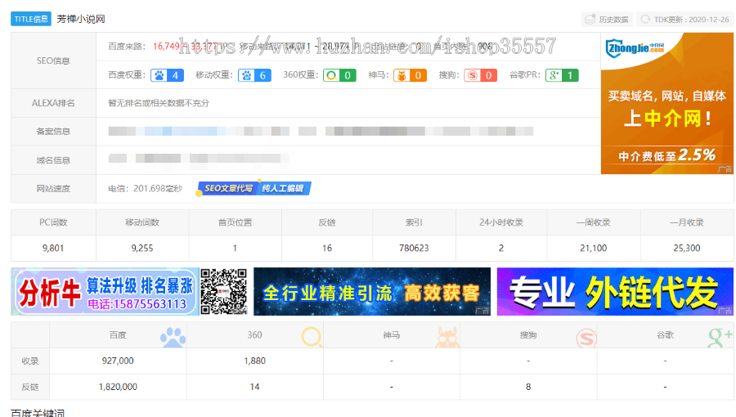Viewport: 736px width, 417px height.
Task: Click 360 收录 value 1,880
Action: click(x=255, y=361)
